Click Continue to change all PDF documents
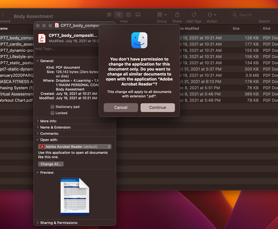 (157, 108)
